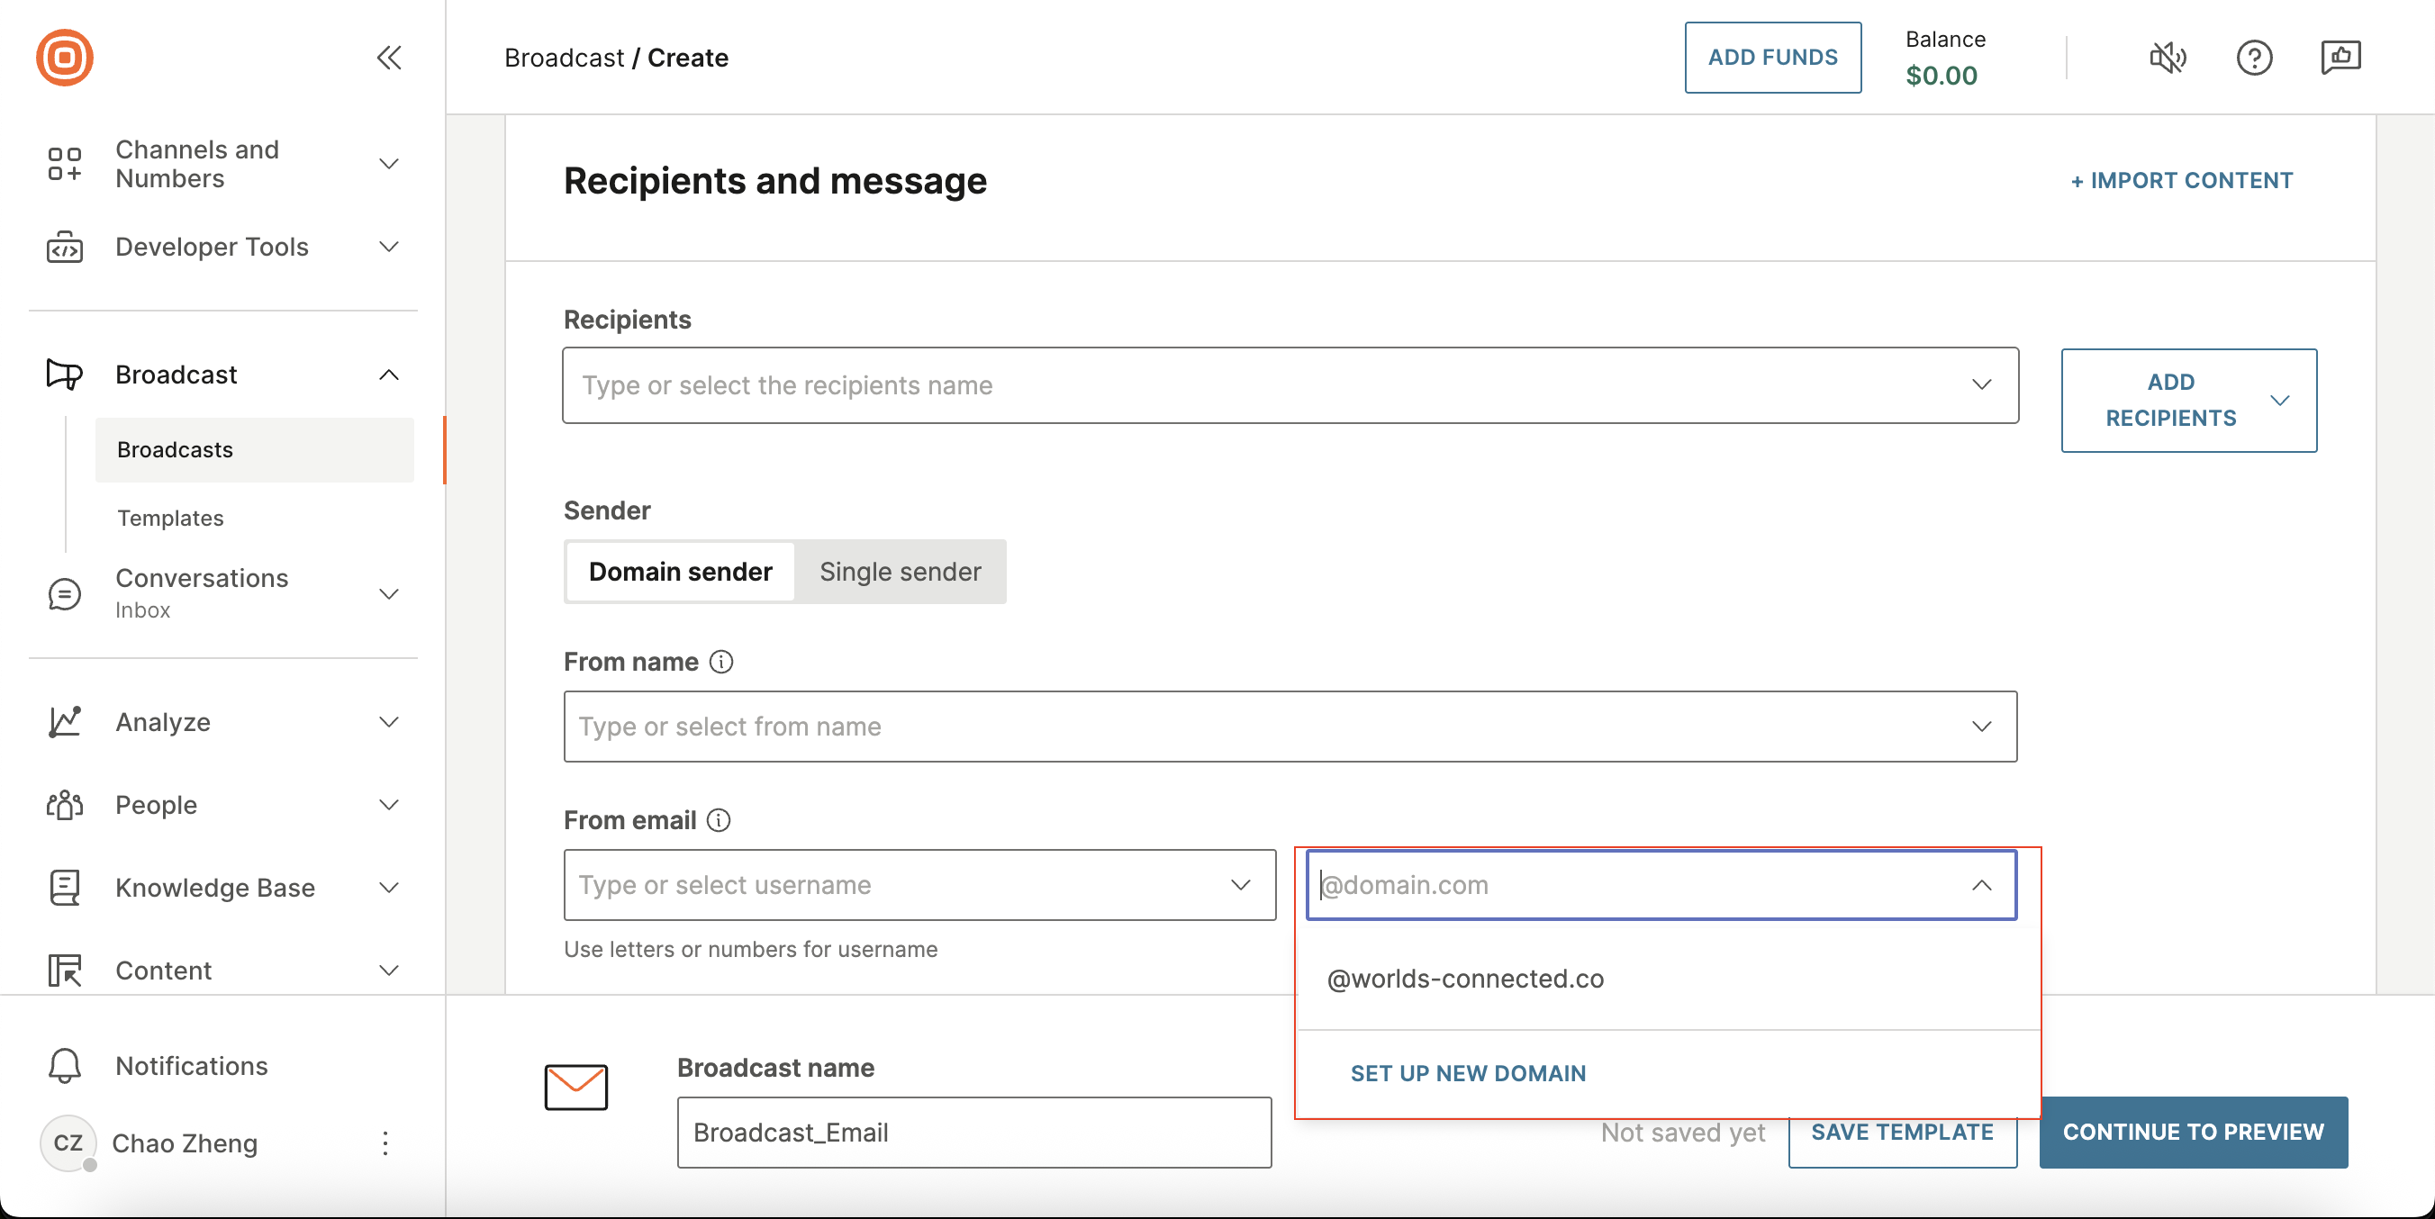2435x1219 pixels.
Task: Open Chao Zheng's three-dot options menu
Action: 385,1143
